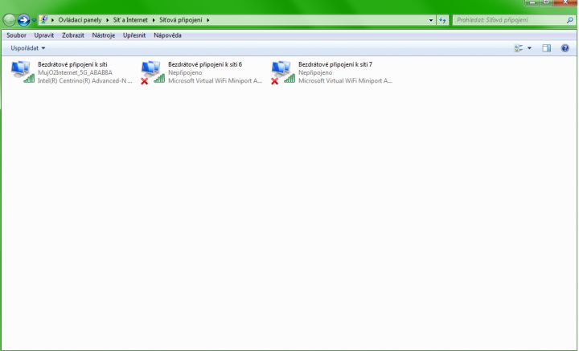579x351 pixels.
Task: Click Nepřipojeno status under síti 7
Action: pos(315,72)
